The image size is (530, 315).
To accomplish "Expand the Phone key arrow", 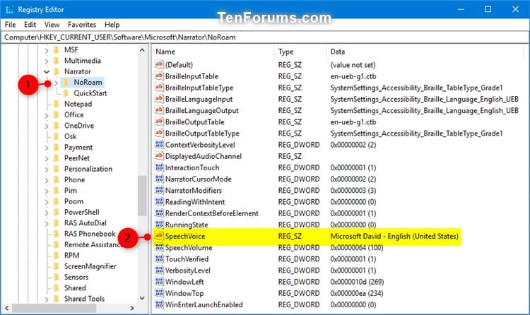I will click(x=47, y=180).
